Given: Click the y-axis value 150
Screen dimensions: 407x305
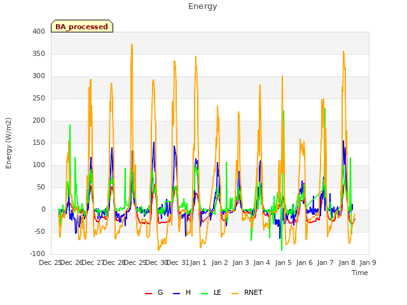Looking at the screenshot, I should [x=39, y=142].
